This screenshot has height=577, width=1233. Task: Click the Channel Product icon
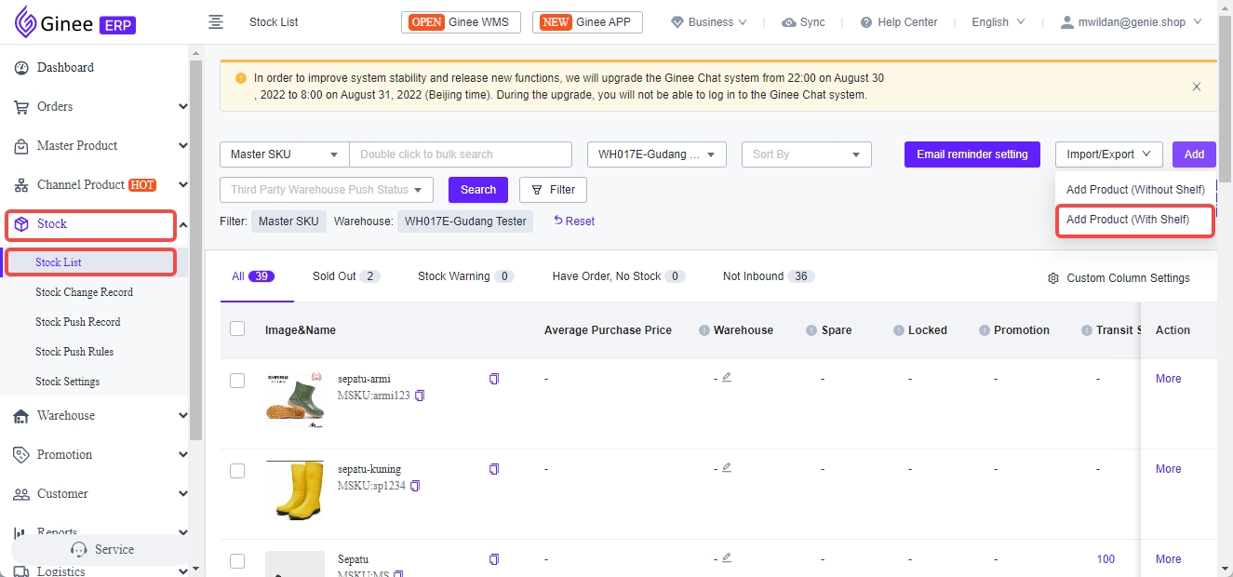point(20,185)
